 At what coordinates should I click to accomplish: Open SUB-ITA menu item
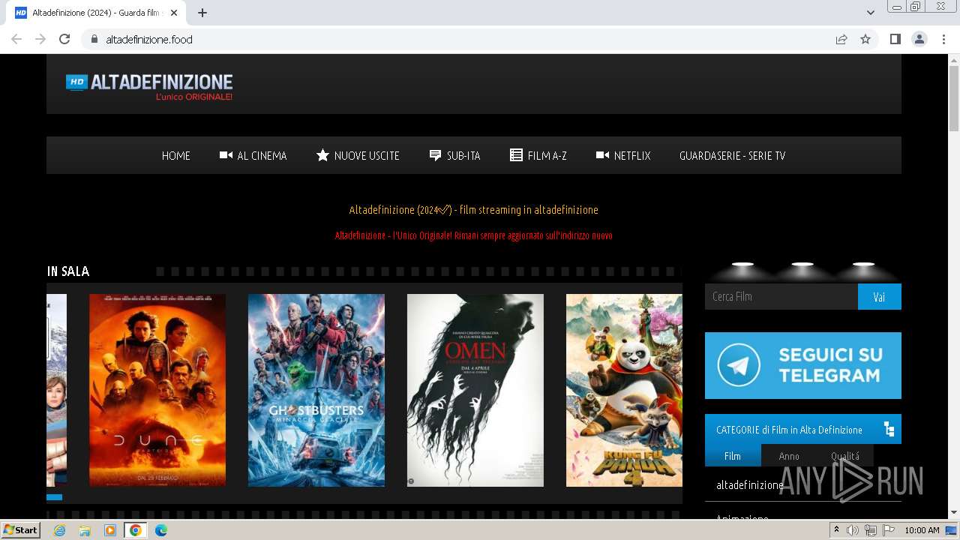coord(454,156)
